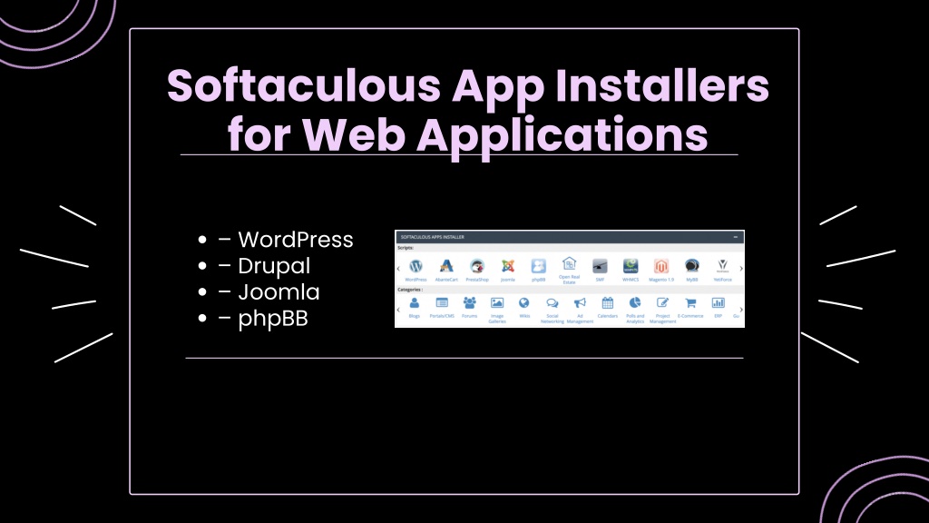The width and height of the screenshot is (929, 523).
Task: Launch the PrestaShop installer icon
Action: pyautogui.click(x=477, y=266)
